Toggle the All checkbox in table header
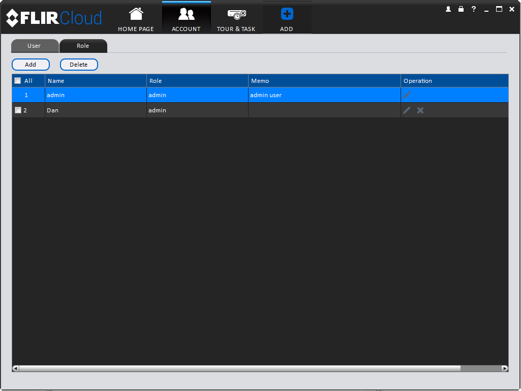The width and height of the screenshot is (521, 391). [18, 81]
